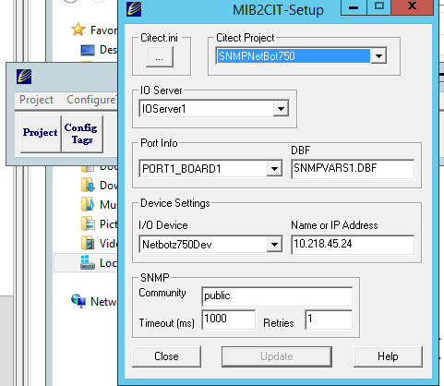Screen dimensions: 444x386
Task: Open the Project menu
Action: click(36, 100)
